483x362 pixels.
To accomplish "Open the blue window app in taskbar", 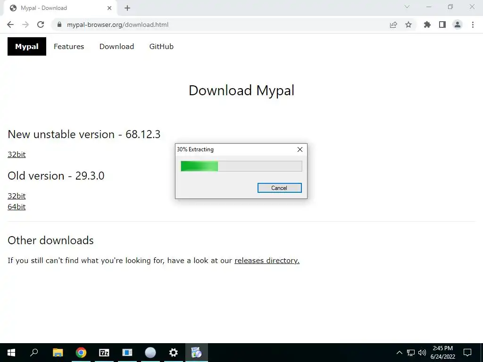I will click(x=127, y=353).
